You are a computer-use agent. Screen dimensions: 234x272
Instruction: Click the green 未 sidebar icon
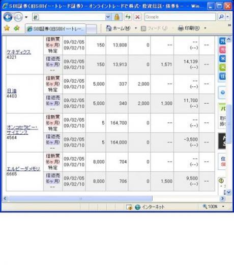(x=222, y=67)
